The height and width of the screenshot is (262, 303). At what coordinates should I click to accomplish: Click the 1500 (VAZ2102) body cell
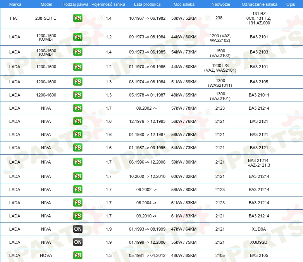pyautogui.click(x=220, y=53)
